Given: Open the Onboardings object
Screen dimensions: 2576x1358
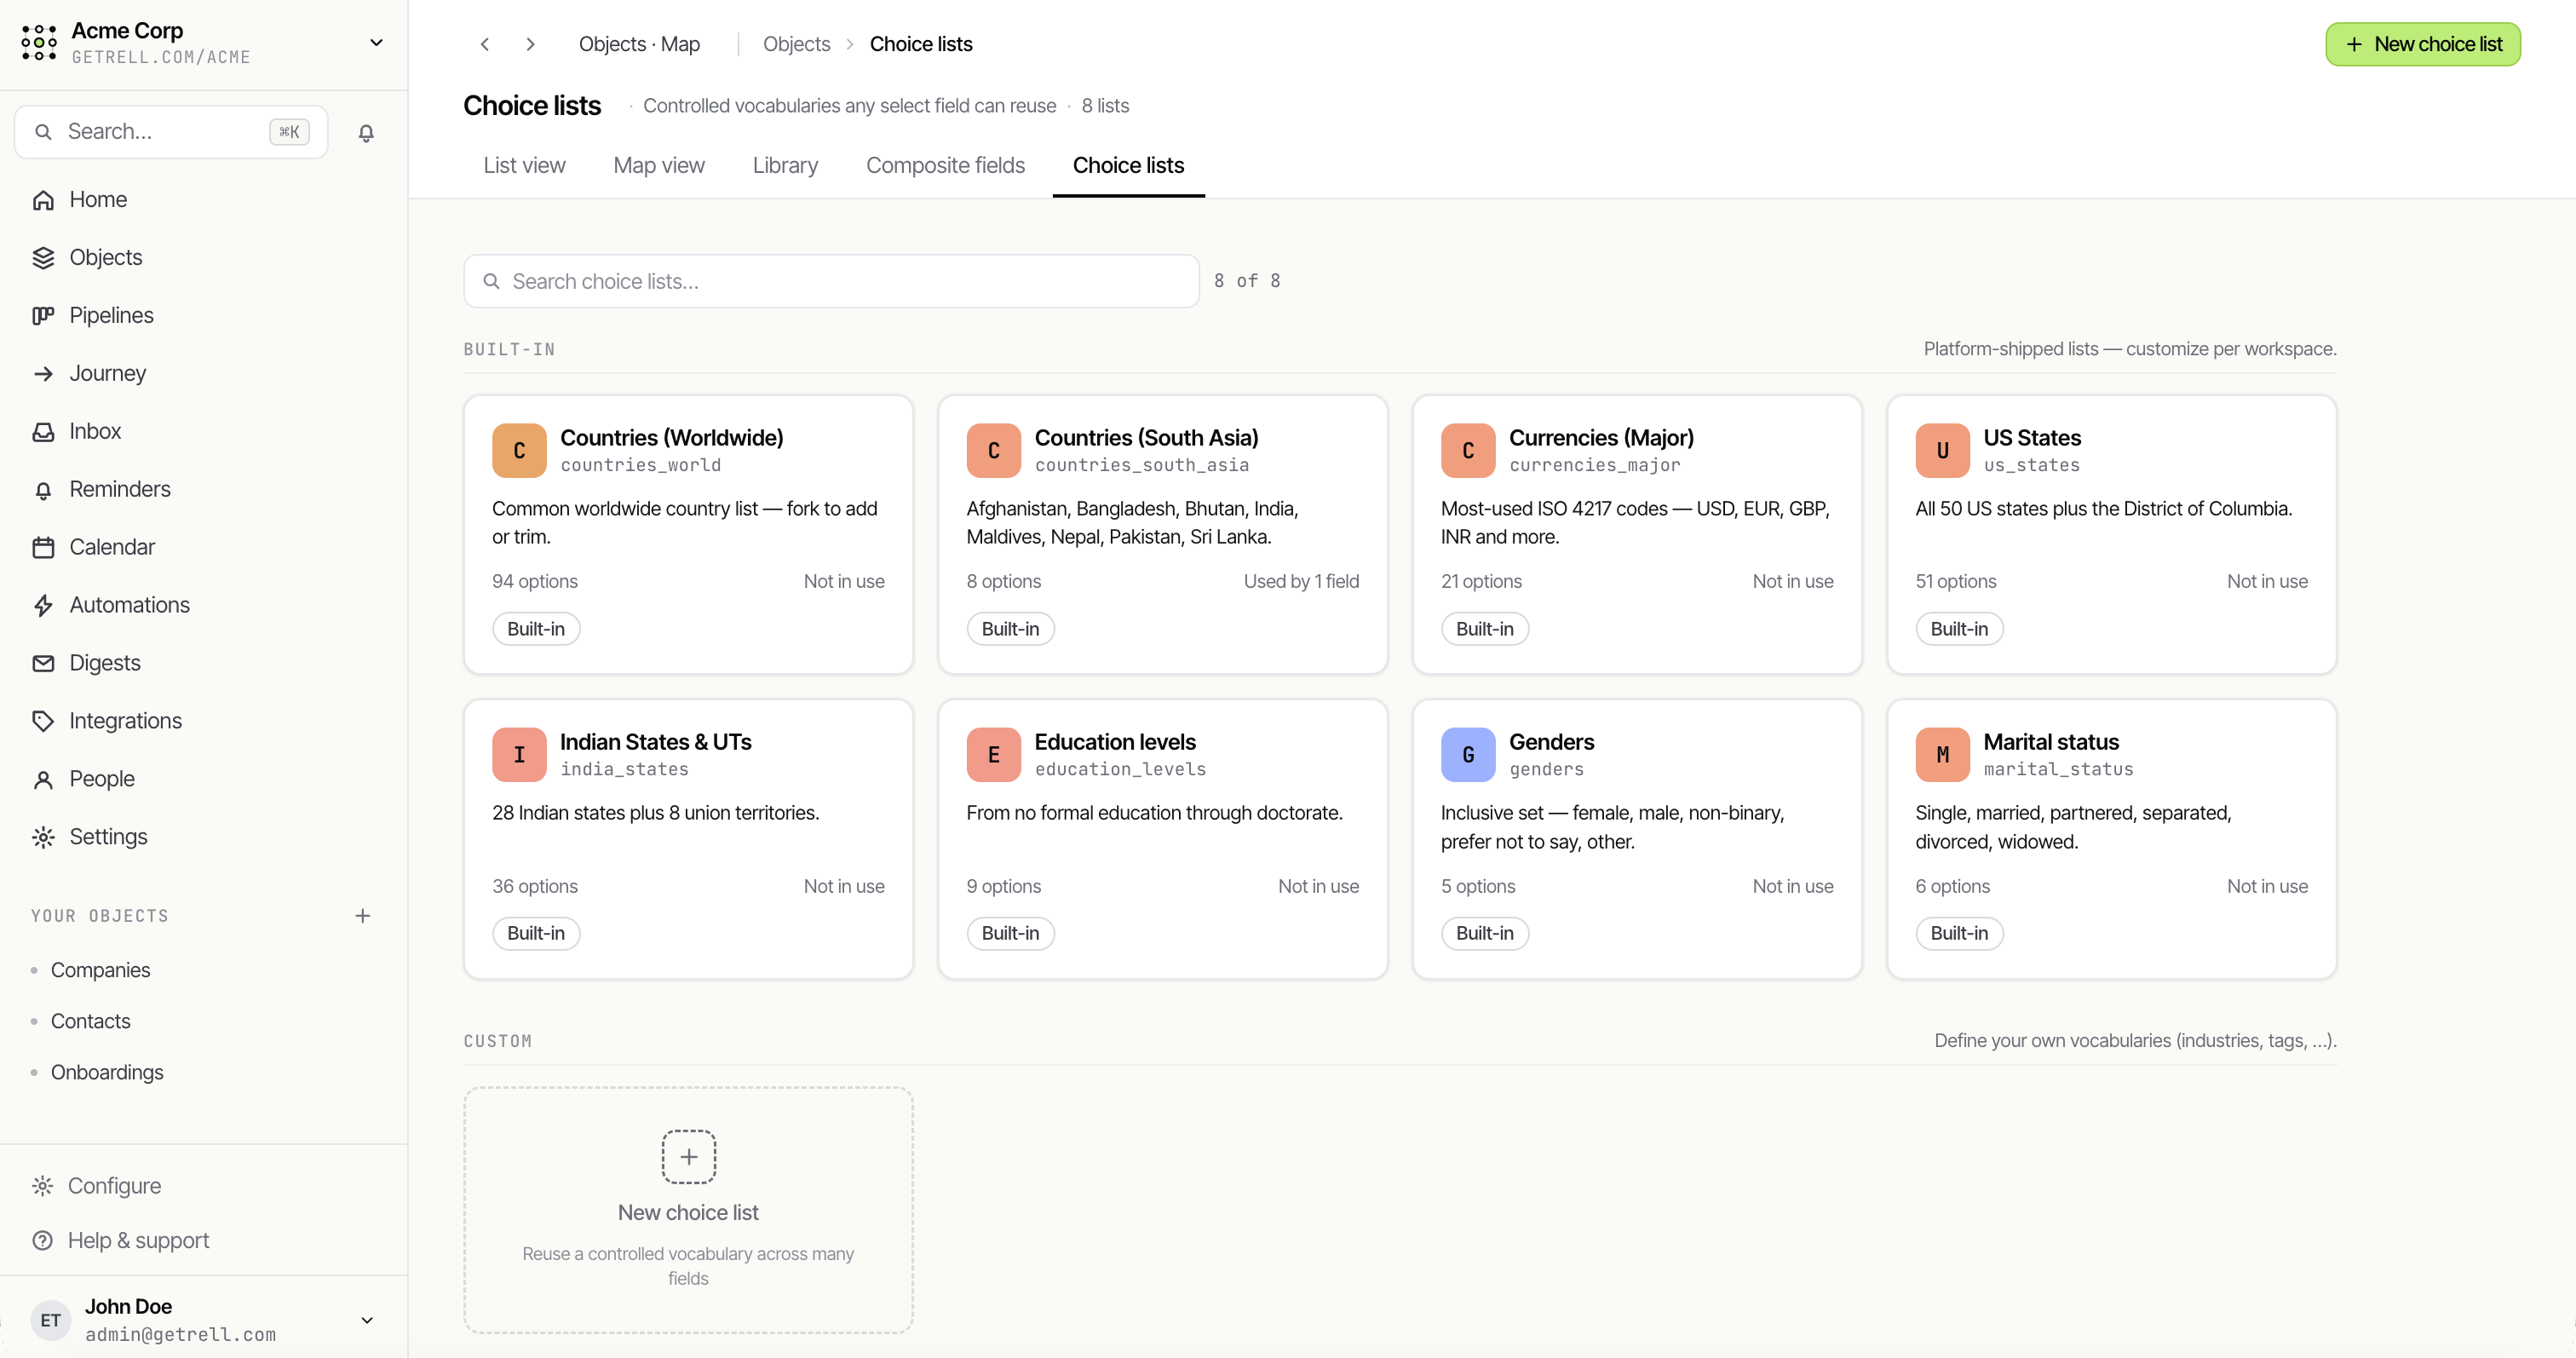Looking at the screenshot, I should click(x=107, y=1072).
